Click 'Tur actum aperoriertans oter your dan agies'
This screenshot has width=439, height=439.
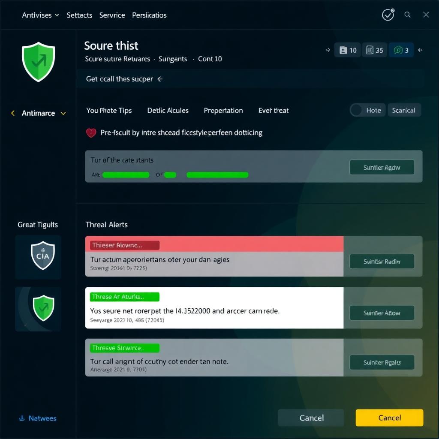pyautogui.click(x=159, y=259)
